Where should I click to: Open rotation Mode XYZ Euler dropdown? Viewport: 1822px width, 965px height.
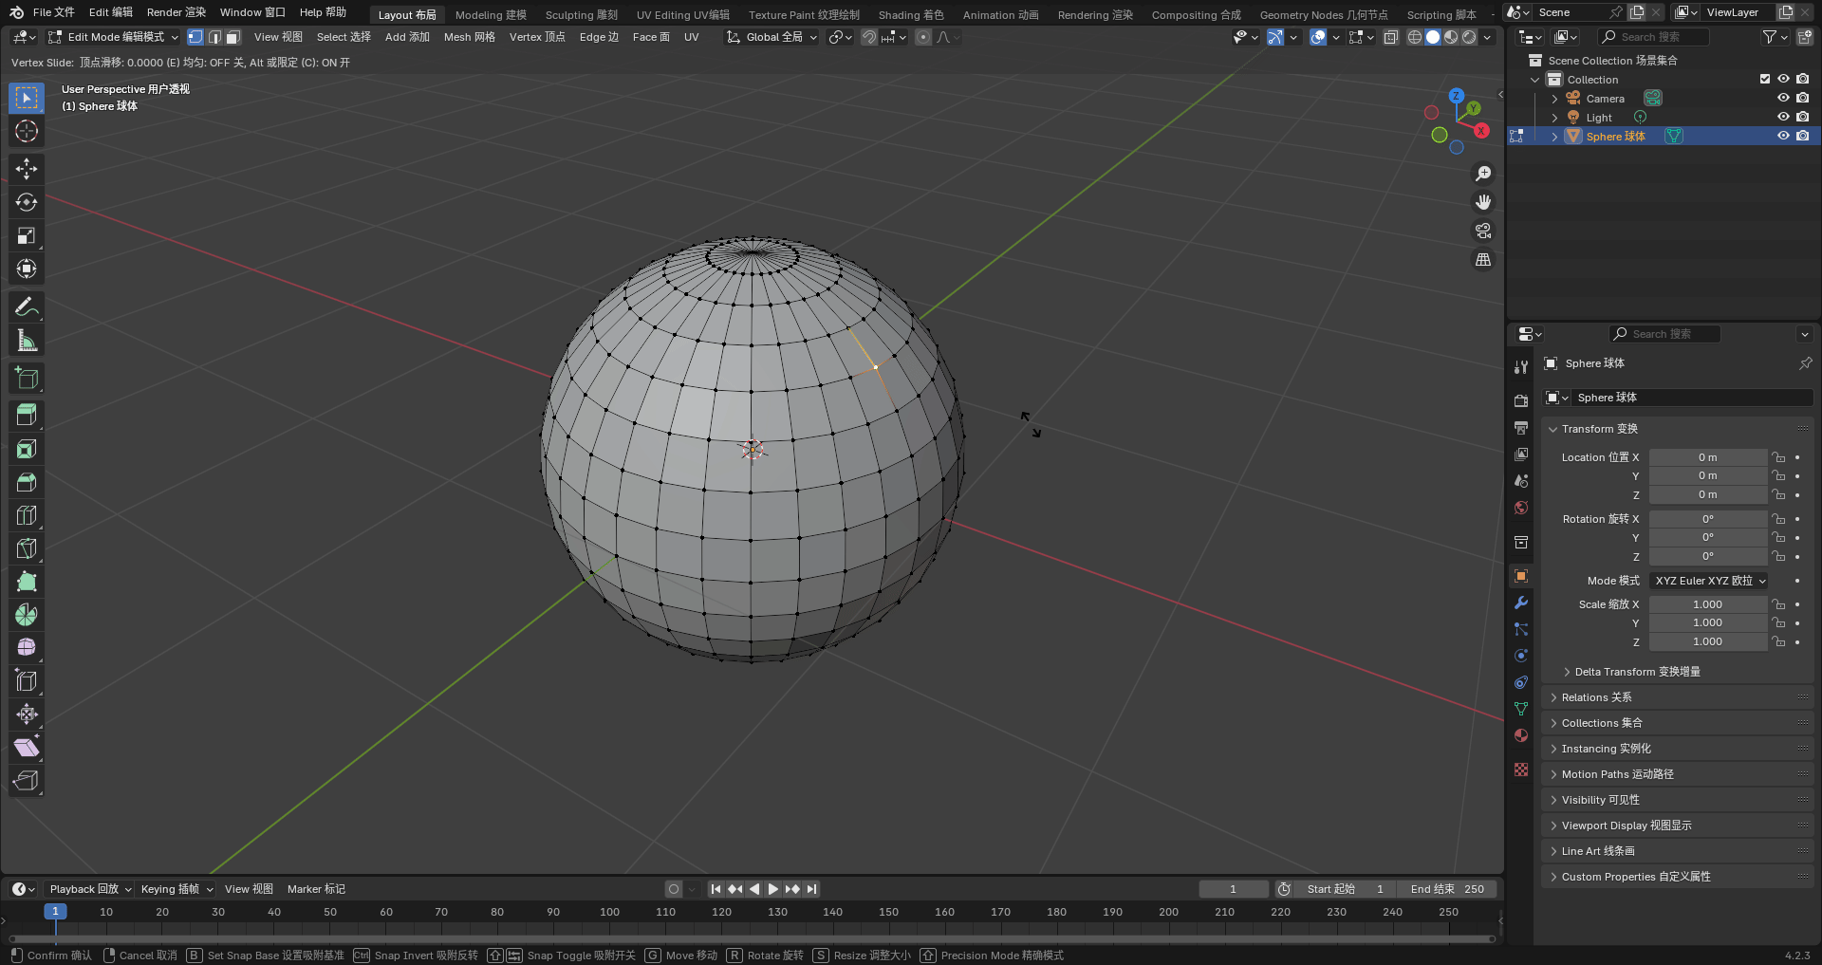tap(1709, 581)
